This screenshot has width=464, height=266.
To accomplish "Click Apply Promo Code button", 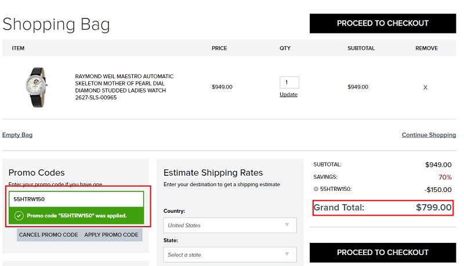I will (x=111, y=235).
